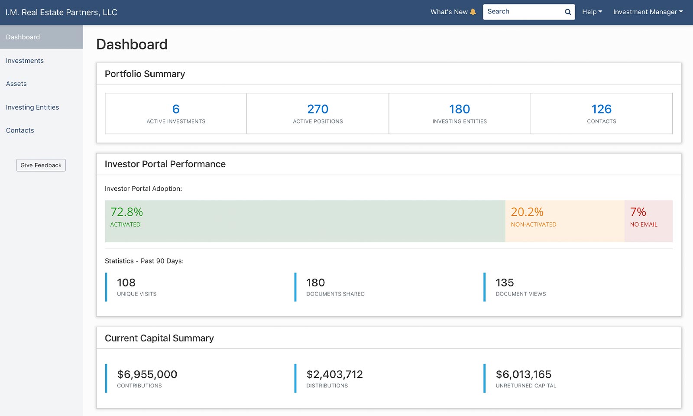Open What's New notifications
The height and width of the screenshot is (416, 693).
pos(453,12)
